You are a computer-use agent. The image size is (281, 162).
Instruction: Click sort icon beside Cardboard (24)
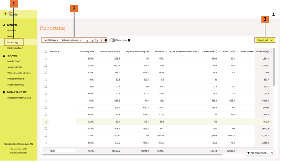pyautogui.click(x=219, y=52)
